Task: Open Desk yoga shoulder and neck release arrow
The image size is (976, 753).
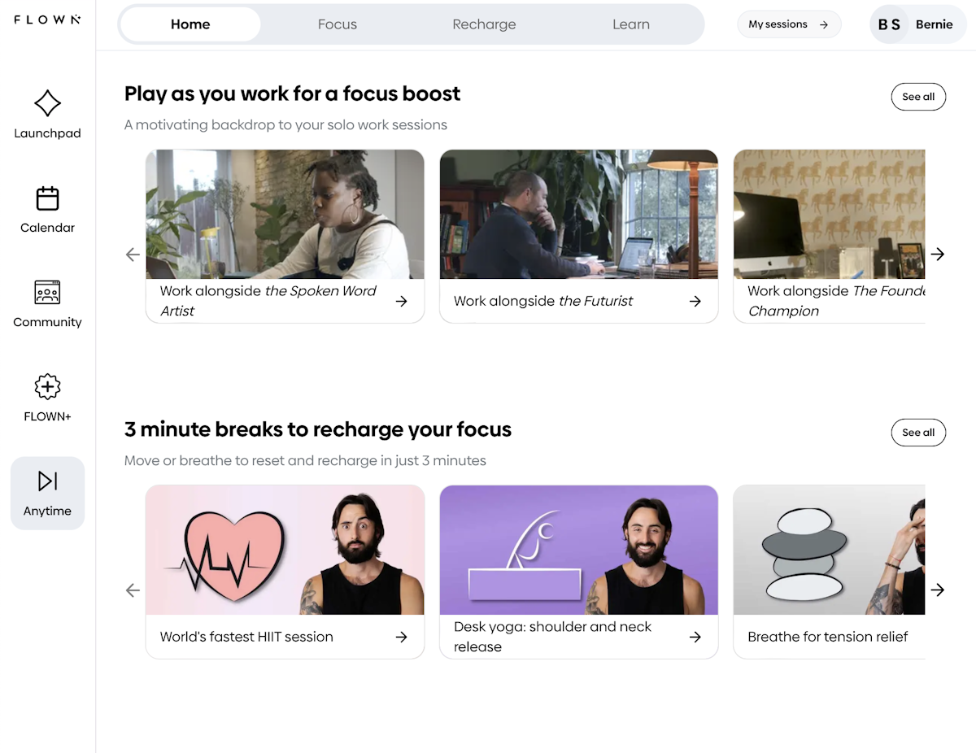Action: 695,637
